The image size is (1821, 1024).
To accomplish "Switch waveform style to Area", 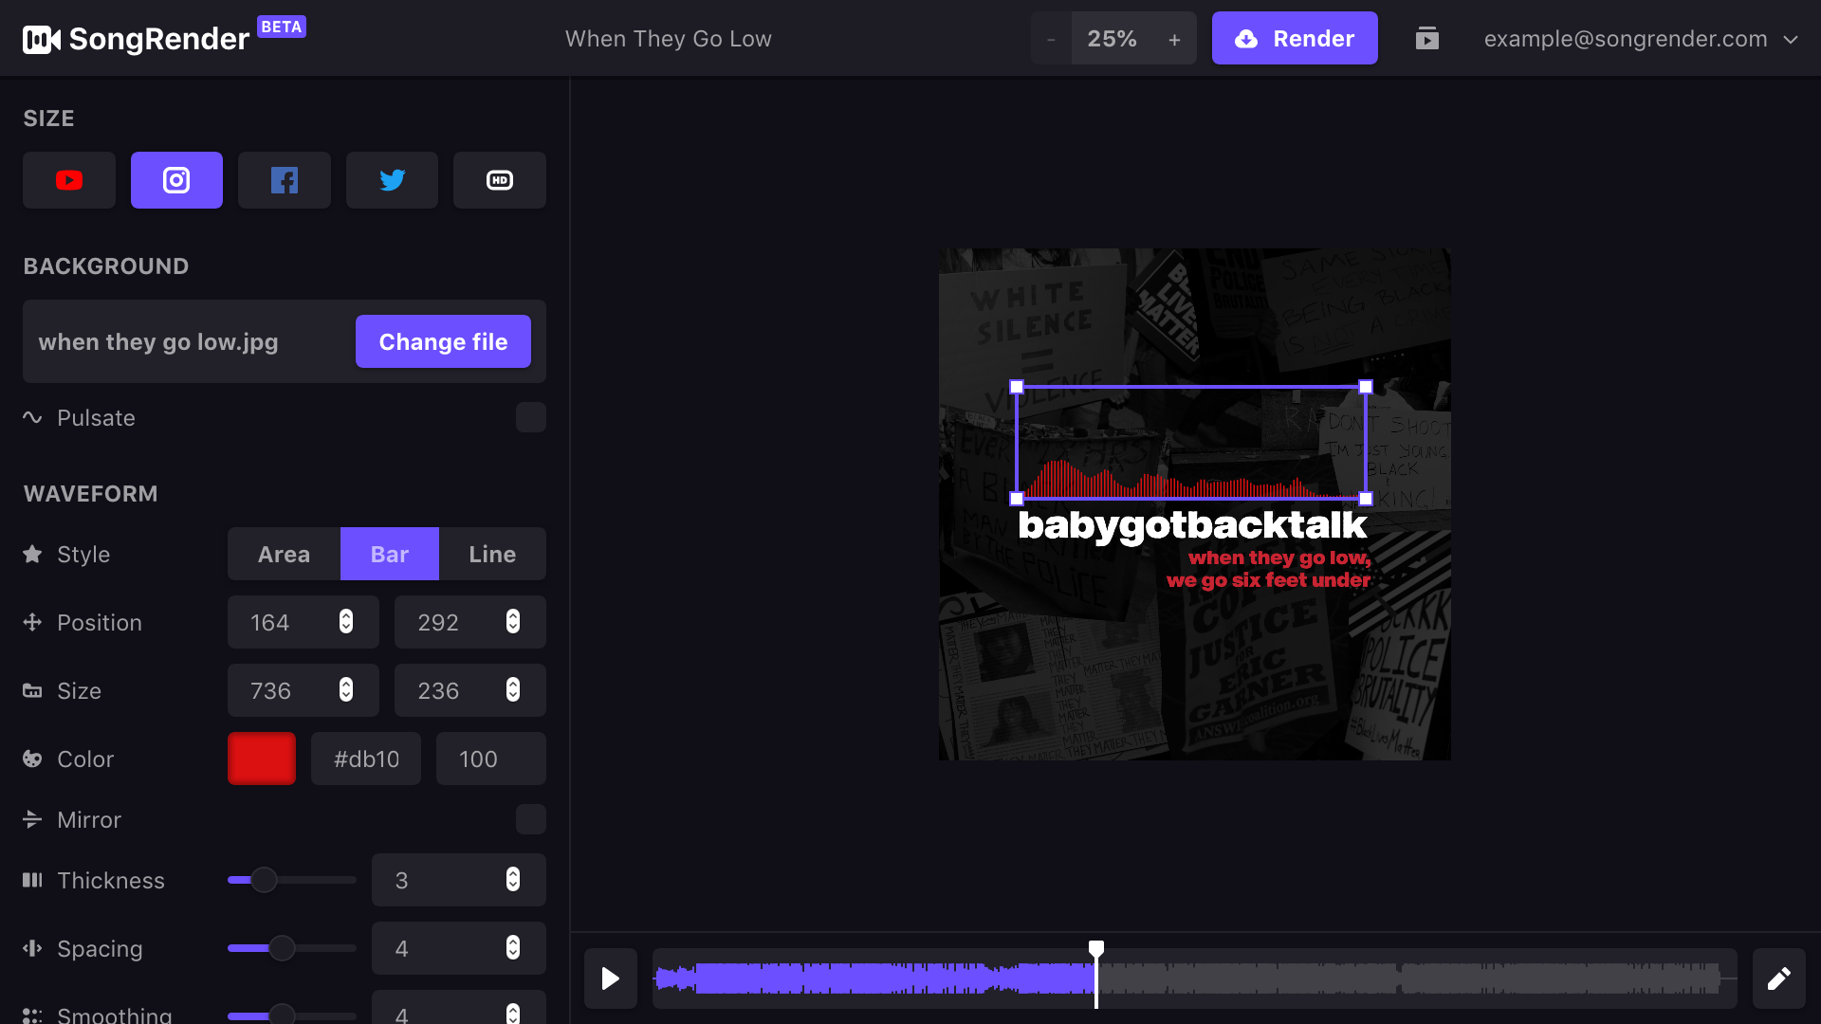I will click(x=284, y=554).
